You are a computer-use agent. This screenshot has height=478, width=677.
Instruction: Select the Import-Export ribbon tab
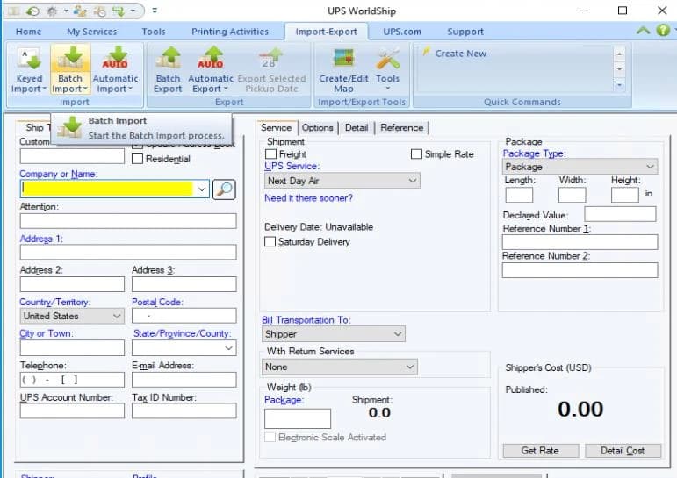click(x=326, y=32)
